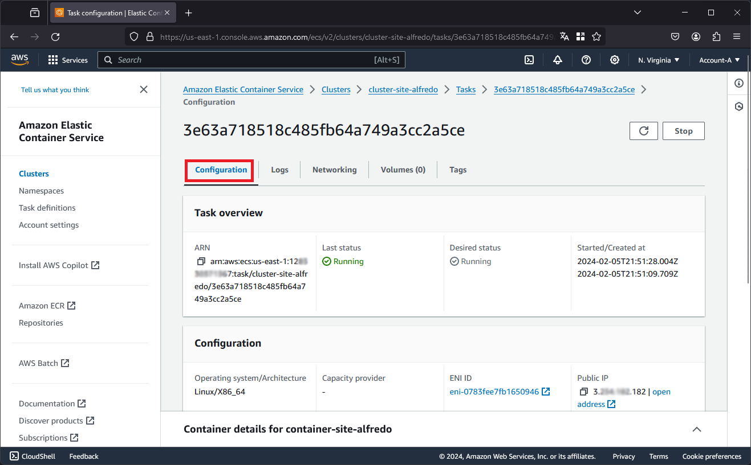Switch to the Tags tab
The image size is (751, 465).
point(458,170)
